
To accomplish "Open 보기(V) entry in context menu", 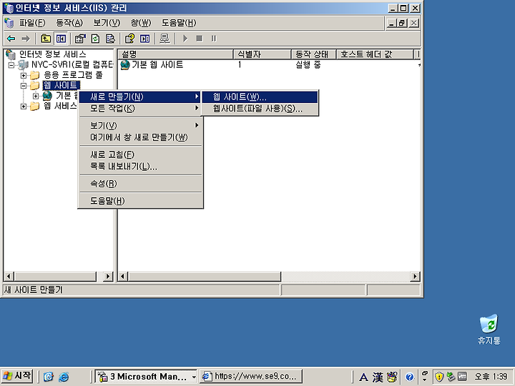I will click(x=140, y=125).
